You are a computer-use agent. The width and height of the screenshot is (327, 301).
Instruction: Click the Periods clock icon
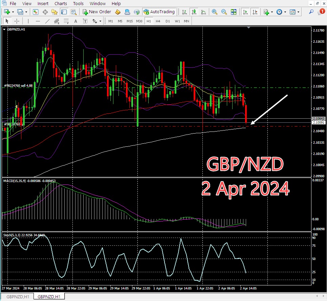pos(279,12)
